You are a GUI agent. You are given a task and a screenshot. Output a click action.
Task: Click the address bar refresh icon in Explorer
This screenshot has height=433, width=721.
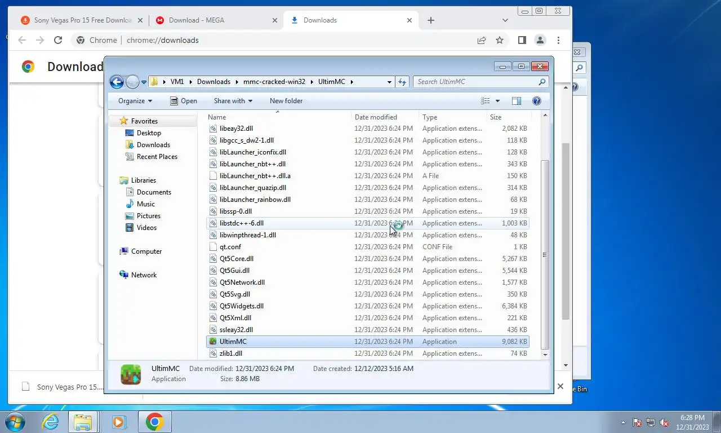(402, 82)
